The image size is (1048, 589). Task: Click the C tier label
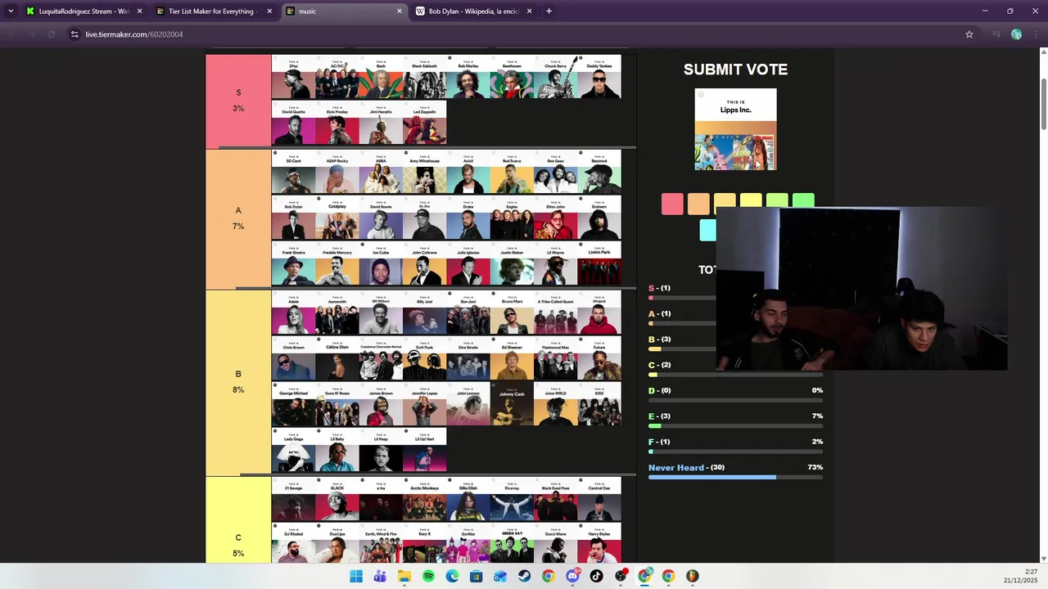click(x=238, y=537)
